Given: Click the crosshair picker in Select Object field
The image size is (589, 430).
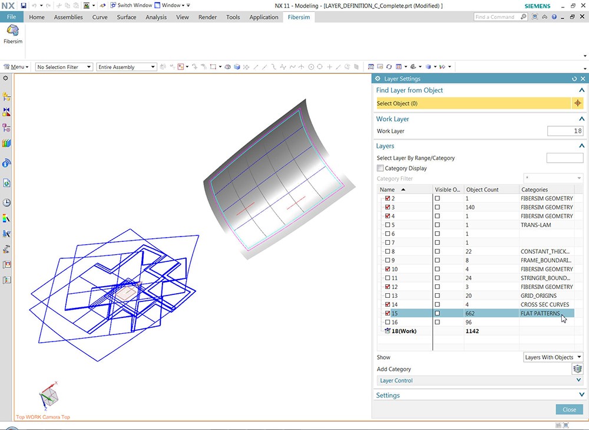Looking at the screenshot, I should 578,103.
